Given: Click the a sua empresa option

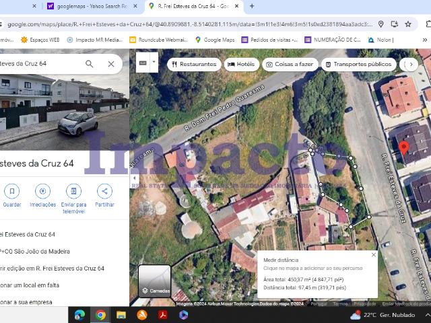Looking at the screenshot, I should (26, 302).
